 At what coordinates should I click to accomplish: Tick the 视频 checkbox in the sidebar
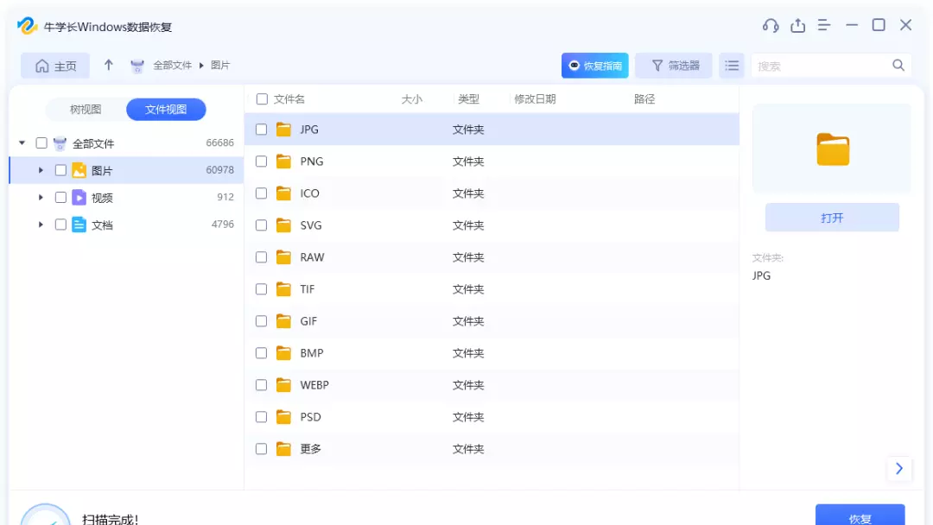pyautogui.click(x=60, y=198)
